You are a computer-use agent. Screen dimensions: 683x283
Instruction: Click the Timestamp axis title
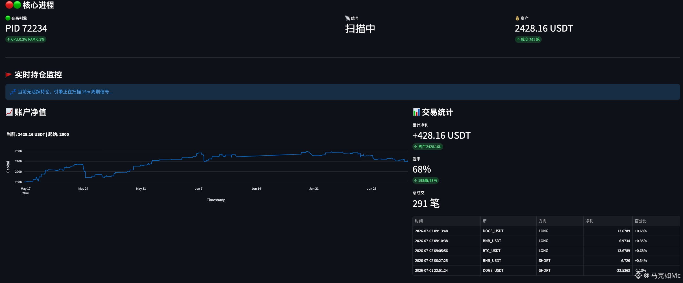click(x=216, y=200)
